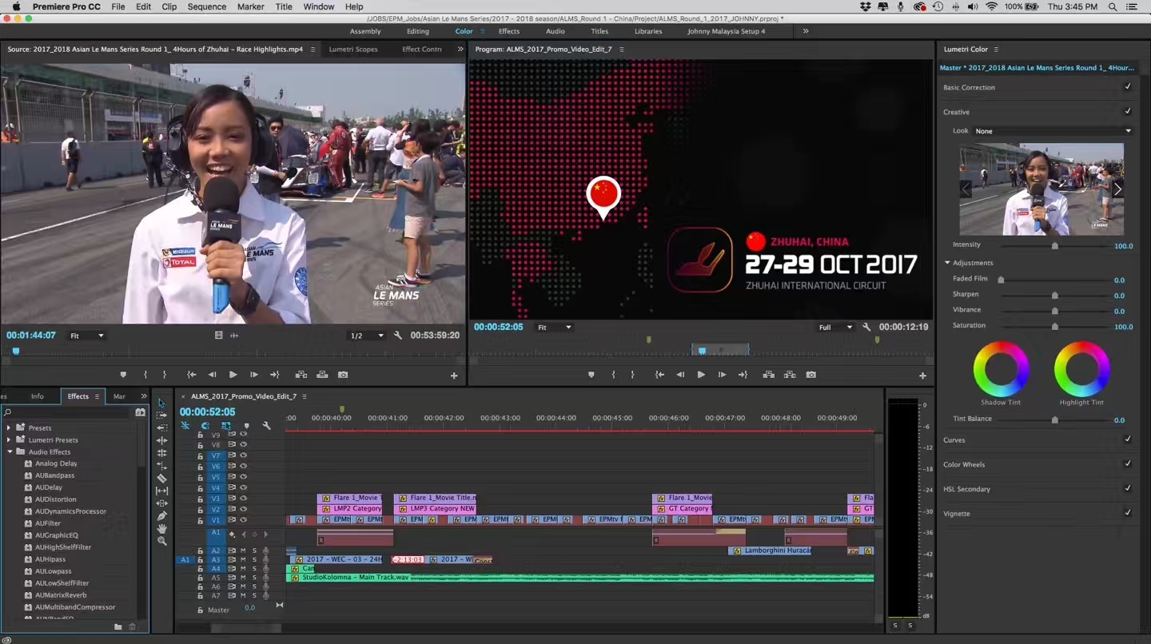This screenshot has width=1151, height=644.
Task: Open the Sequence menu
Action: point(206,6)
